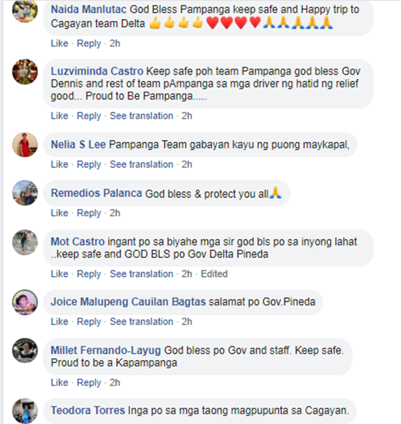Image resolution: width=401 pixels, height=424 pixels.
Task: Like Joice Malupeng Cauilan Bagtas's comment
Action: coord(59,321)
